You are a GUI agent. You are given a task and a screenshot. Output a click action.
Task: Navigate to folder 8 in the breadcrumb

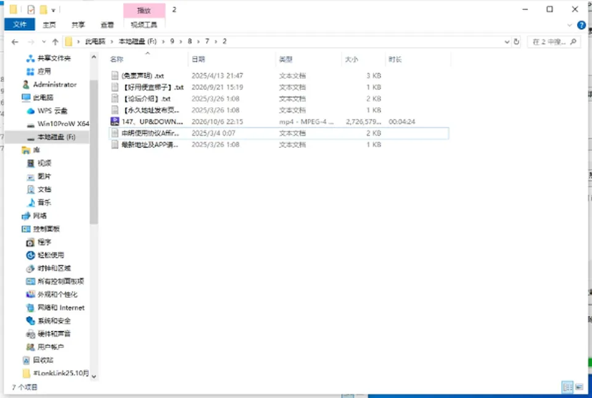tap(189, 41)
